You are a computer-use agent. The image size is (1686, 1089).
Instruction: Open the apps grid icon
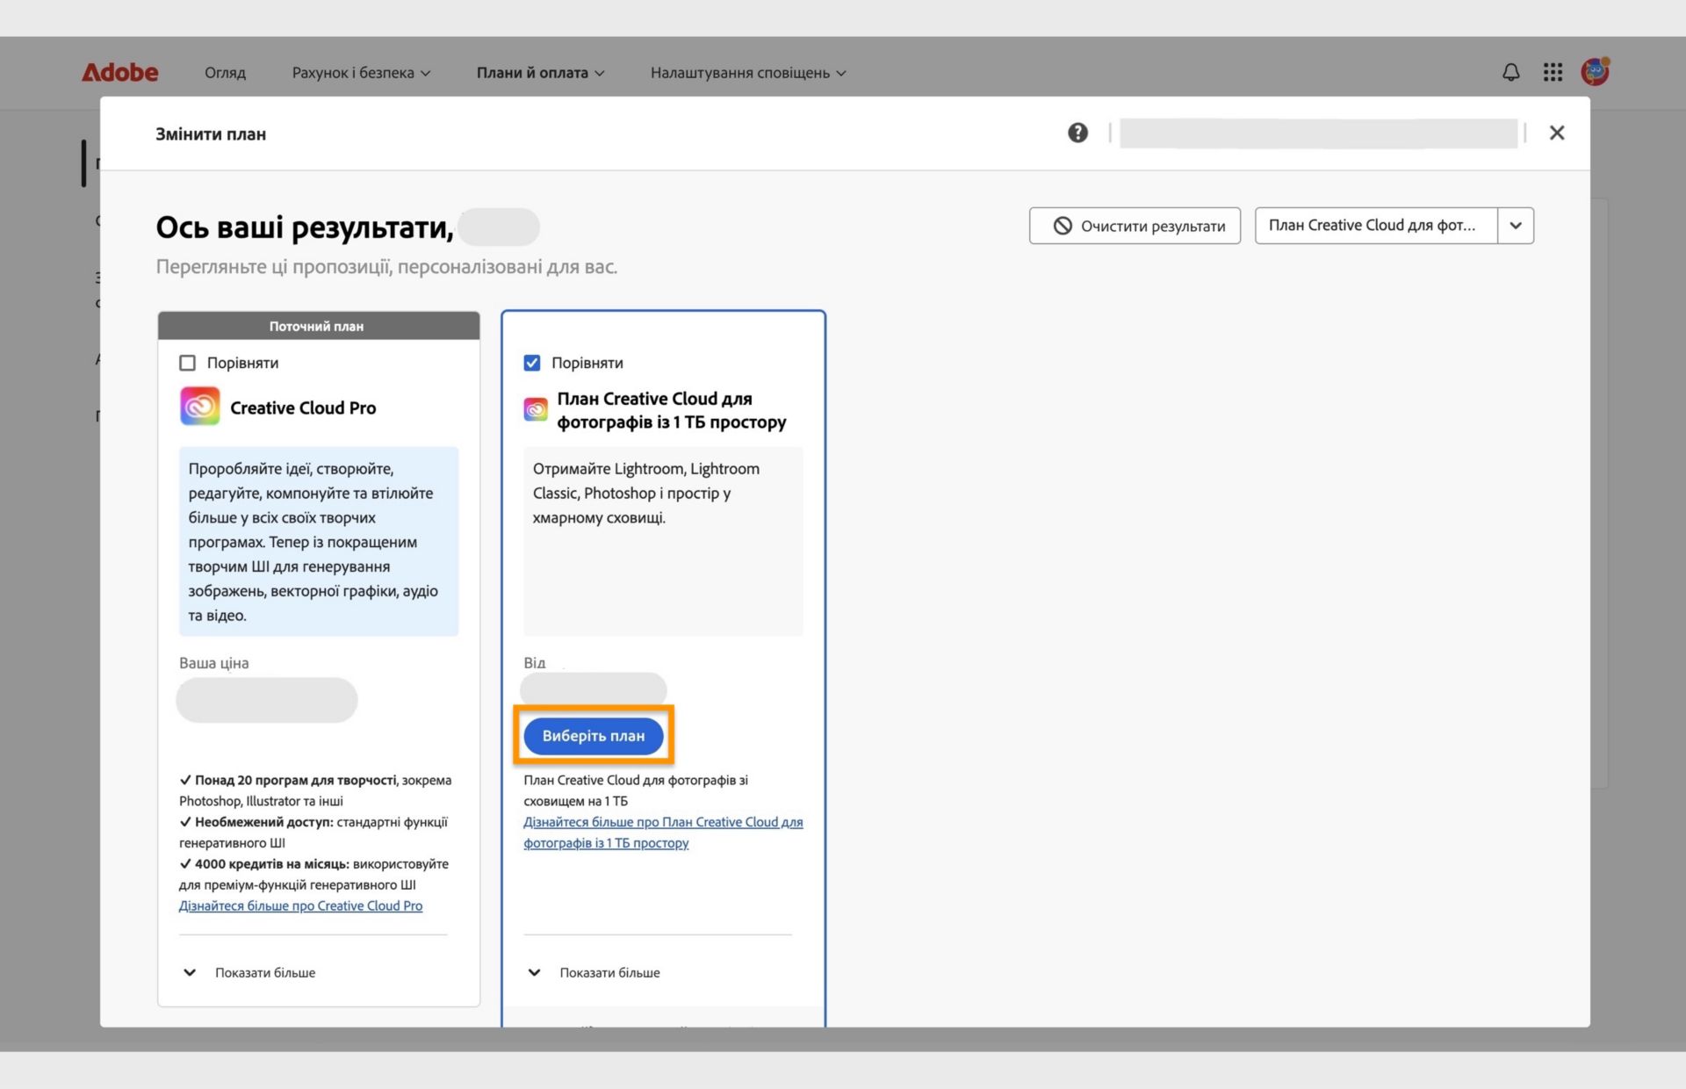[1553, 72]
